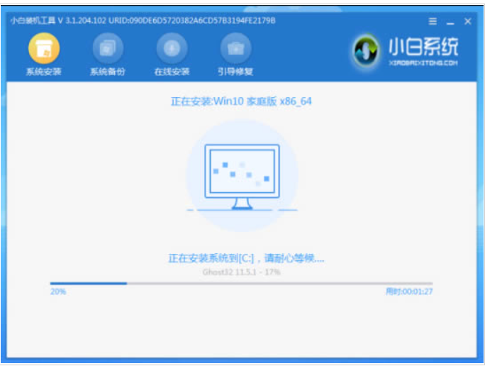The image size is (485, 366).
Task: Click the 小白系统 brand name text
Action: pyautogui.click(x=423, y=47)
